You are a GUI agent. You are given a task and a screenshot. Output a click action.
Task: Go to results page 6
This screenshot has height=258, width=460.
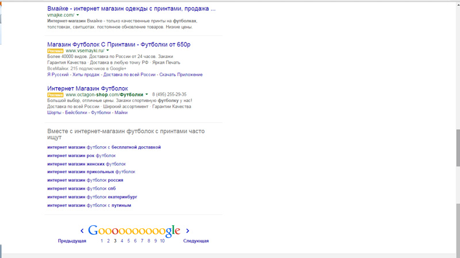point(135,241)
